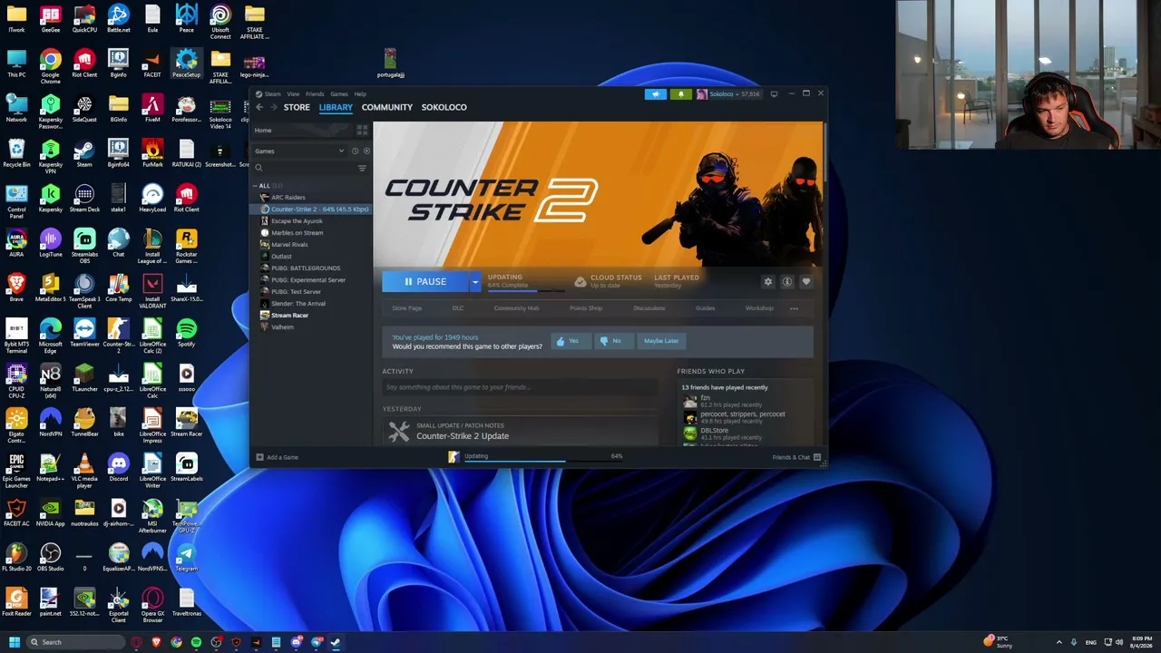Image resolution: width=1161 pixels, height=653 pixels.
Task: Open Counter-Strike 2 game info icon
Action: (x=787, y=282)
